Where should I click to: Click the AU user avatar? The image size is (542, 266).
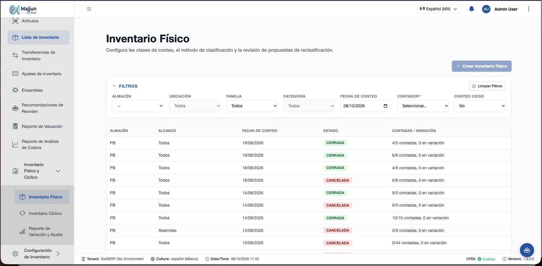coord(486,9)
